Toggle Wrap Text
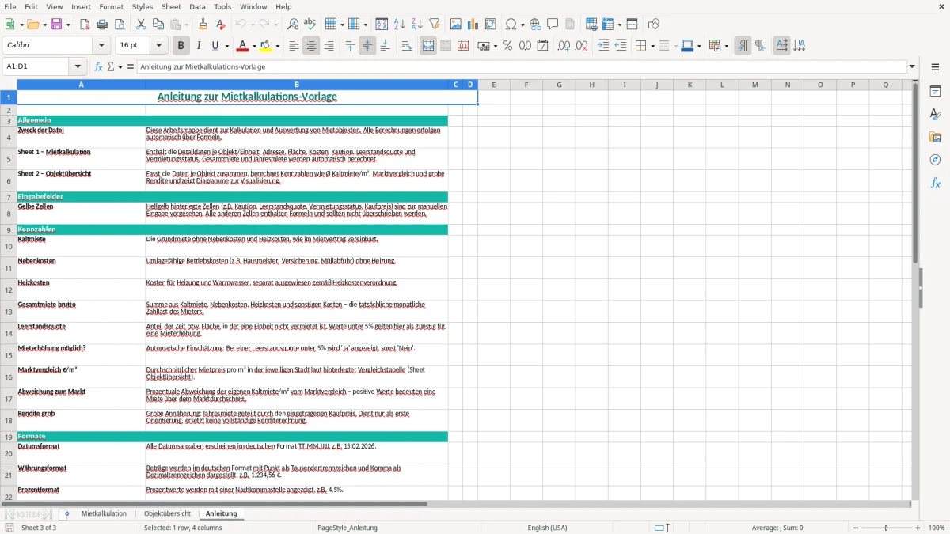Image resolution: width=950 pixels, height=534 pixels. click(407, 46)
